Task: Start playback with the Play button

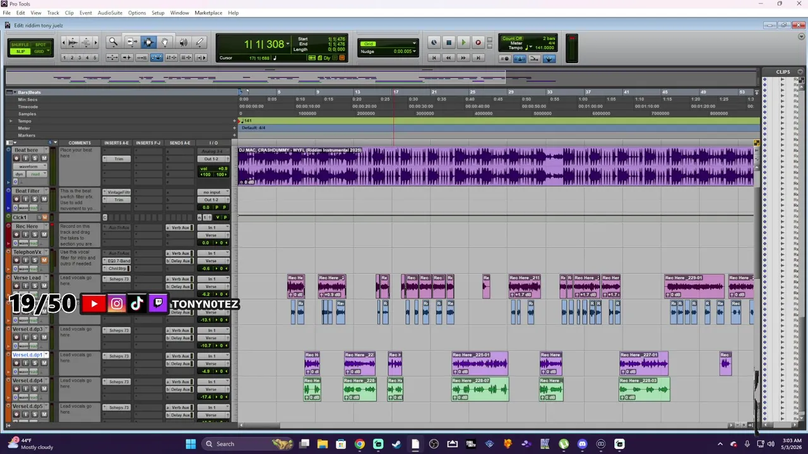Action: pos(463,43)
